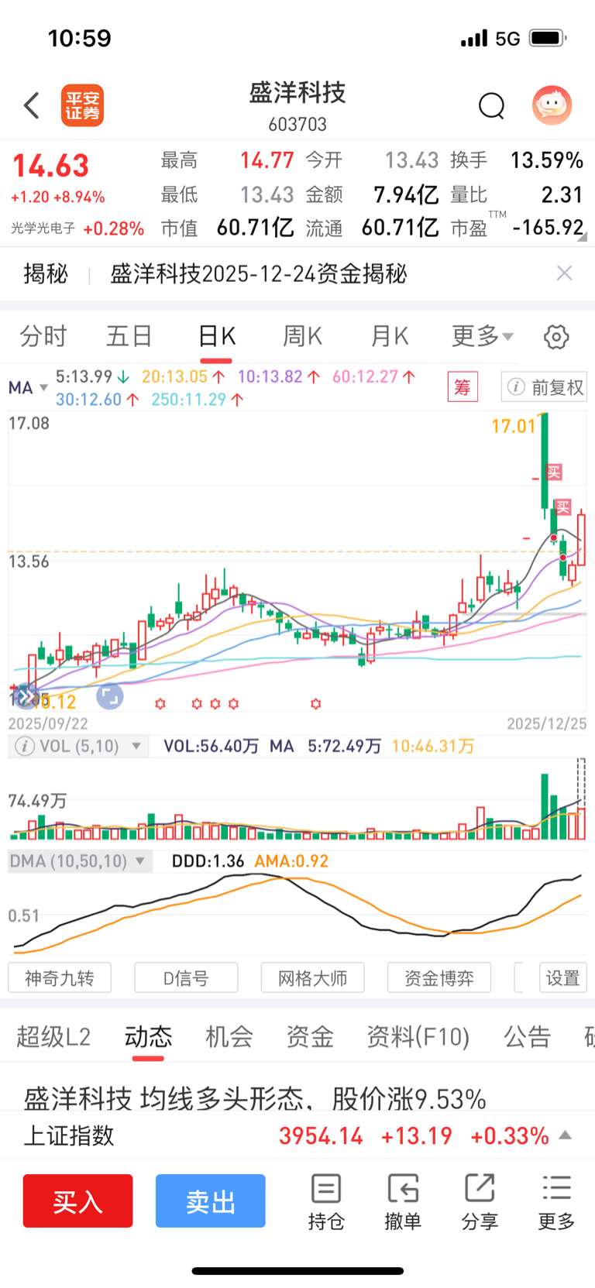
Task: Tap the current price 14.63
Action: click(50, 166)
